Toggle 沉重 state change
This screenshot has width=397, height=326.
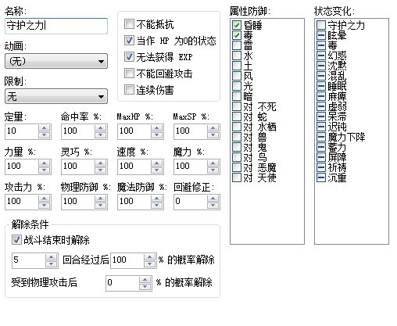[321, 177]
